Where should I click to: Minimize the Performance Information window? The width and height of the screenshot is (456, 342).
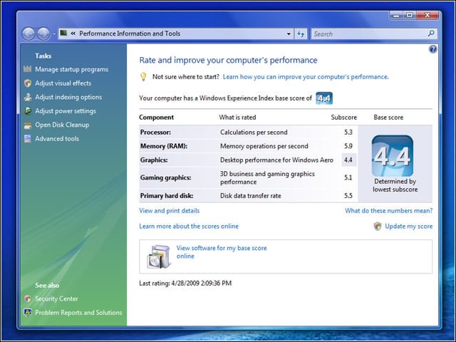[x=396, y=15]
